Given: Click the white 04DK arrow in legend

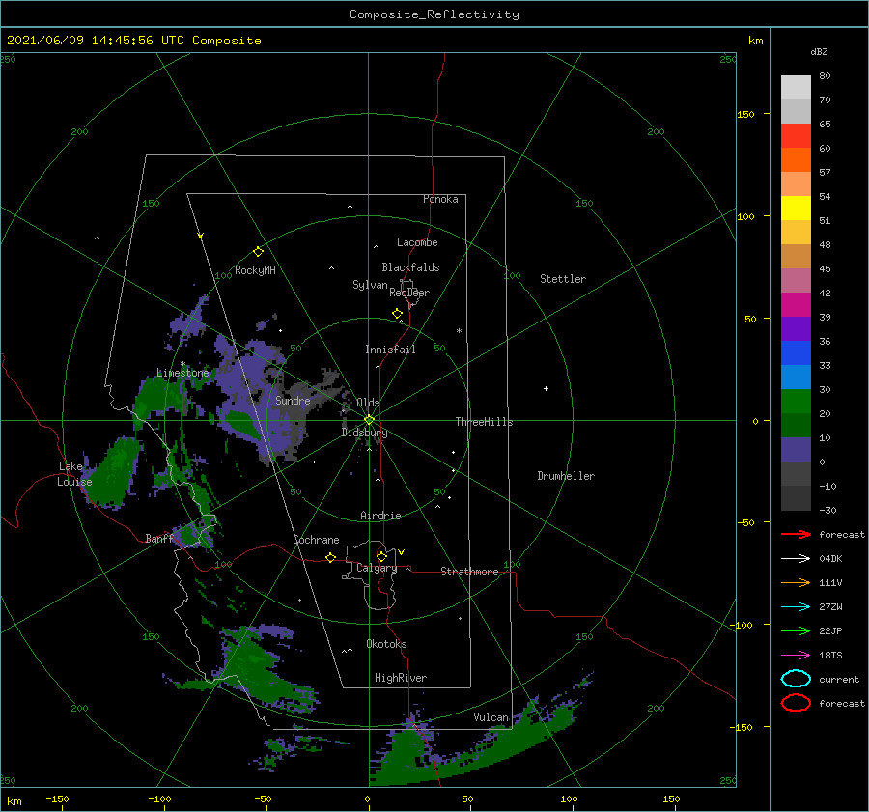Looking at the screenshot, I should point(796,559).
